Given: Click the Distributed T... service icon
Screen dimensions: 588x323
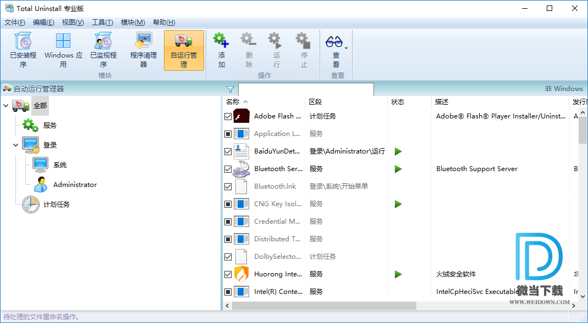Looking at the screenshot, I should [241, 239].
